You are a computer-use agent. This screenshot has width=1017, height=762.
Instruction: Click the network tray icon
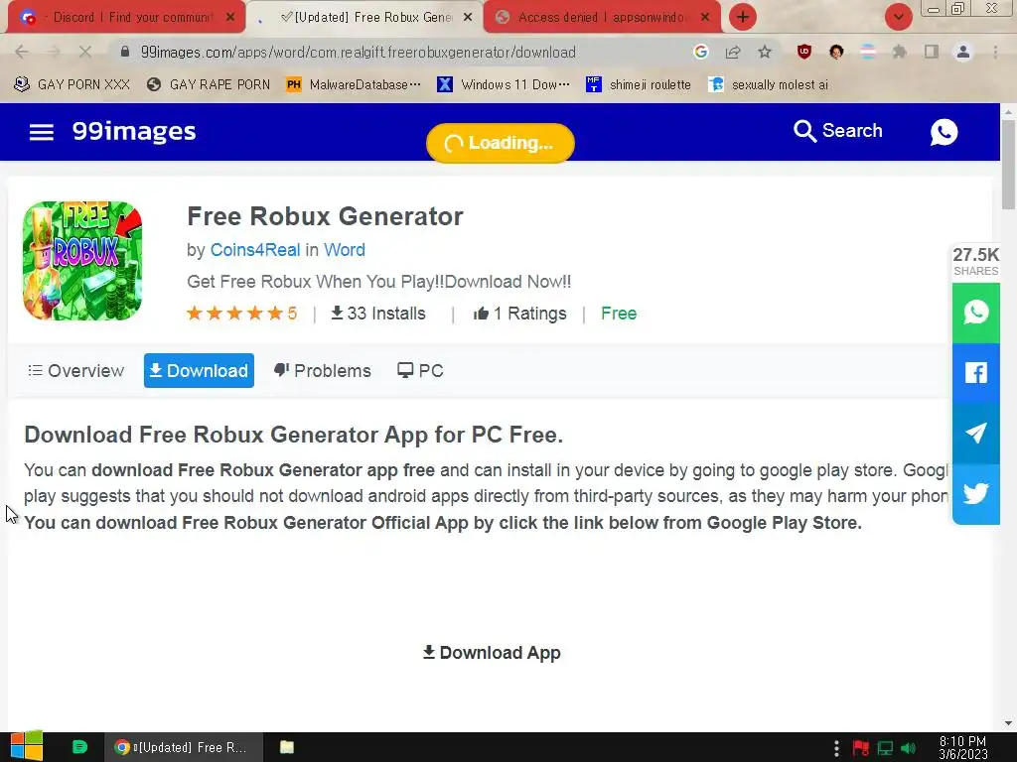pos(885,748)
